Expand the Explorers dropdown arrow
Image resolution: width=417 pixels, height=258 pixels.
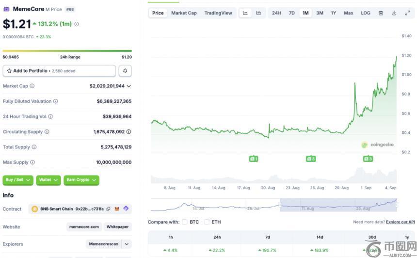pos(127,244)
